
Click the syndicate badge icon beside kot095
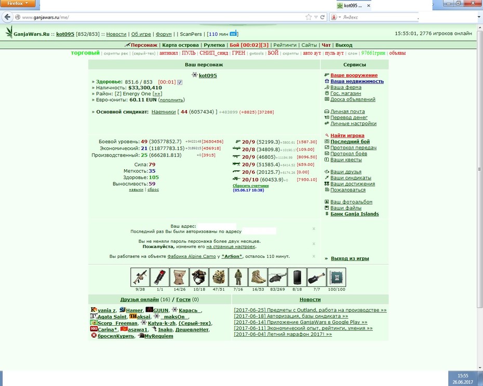click(194, 75)
